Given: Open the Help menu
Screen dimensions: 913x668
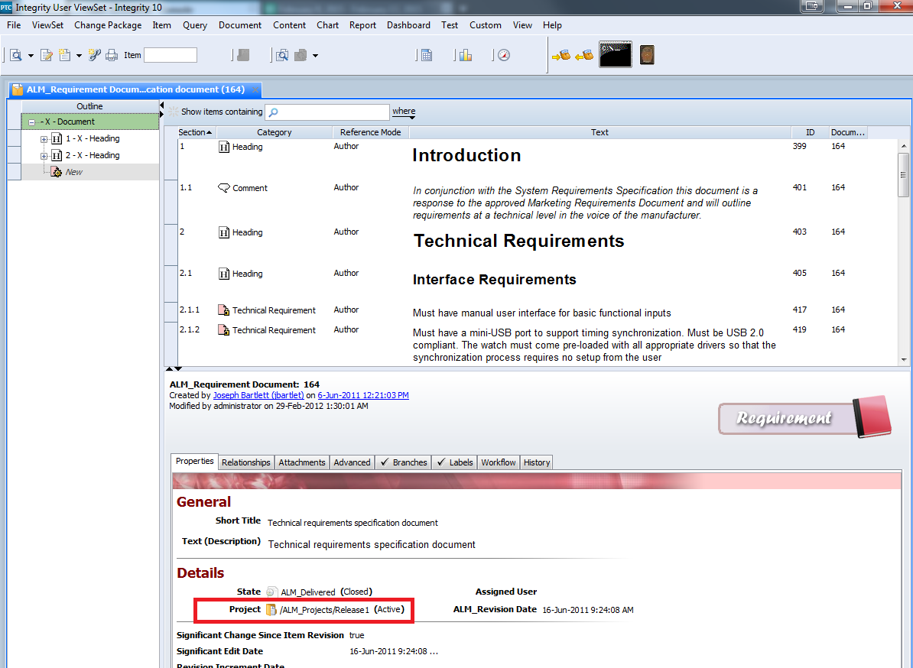Looking at the screenshot, I should click(x=552, y=25).
